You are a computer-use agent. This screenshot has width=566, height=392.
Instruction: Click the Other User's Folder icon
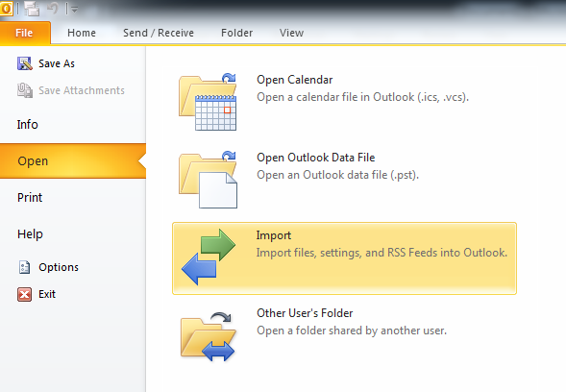tap(209, 336)
